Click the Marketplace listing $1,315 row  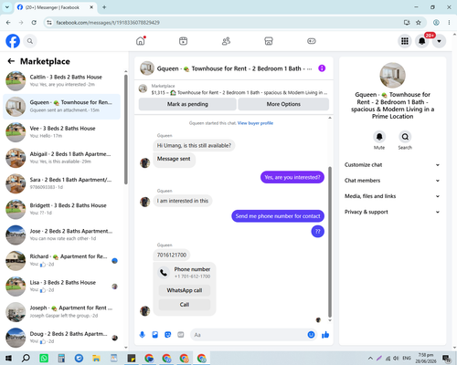pos(234,89)
